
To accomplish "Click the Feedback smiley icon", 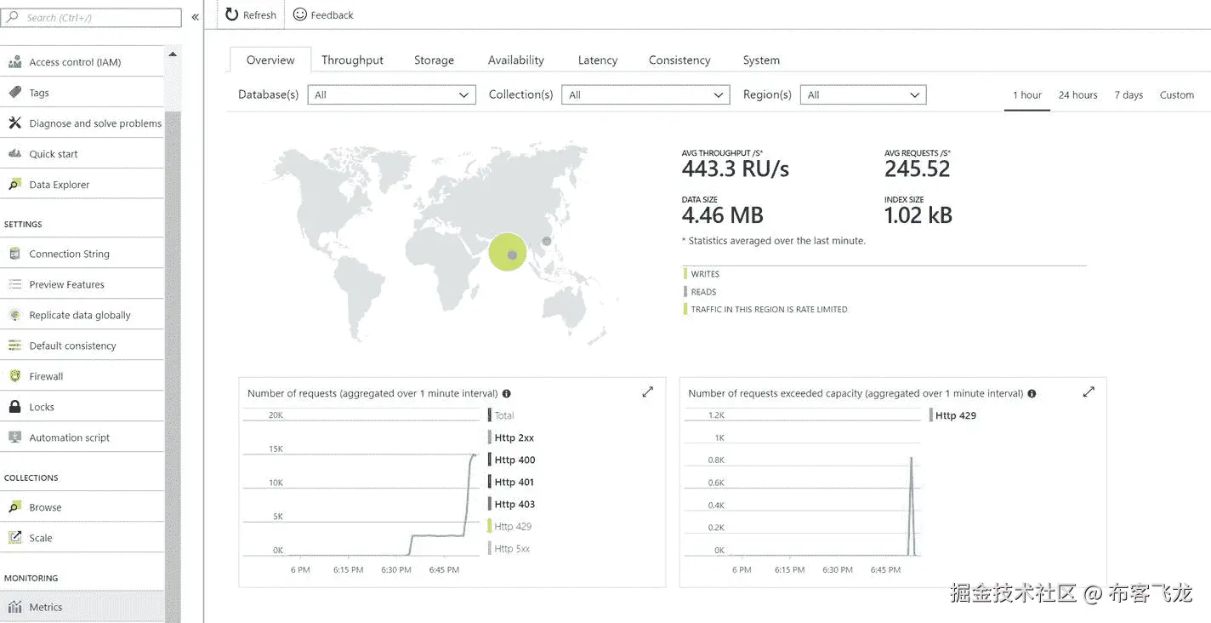I will pos(299,14).
